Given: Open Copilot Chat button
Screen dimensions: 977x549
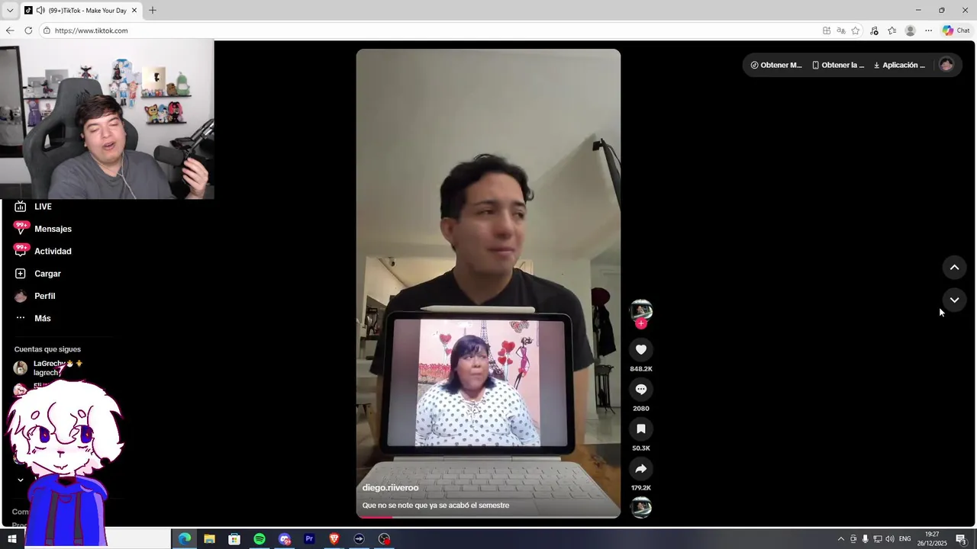Looking at the screenshot, I should [956, 30].
